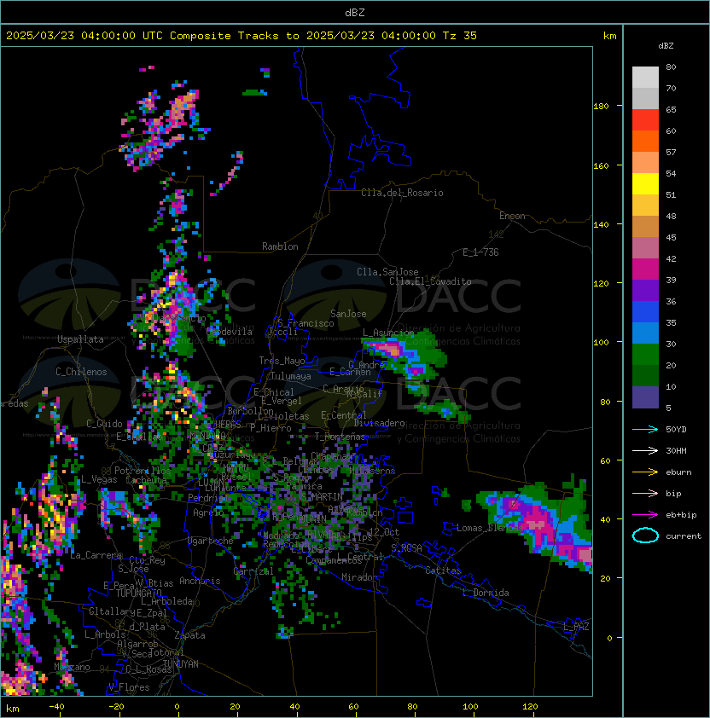Click the 'C_Guido' map label

click(x=104, y=424)
